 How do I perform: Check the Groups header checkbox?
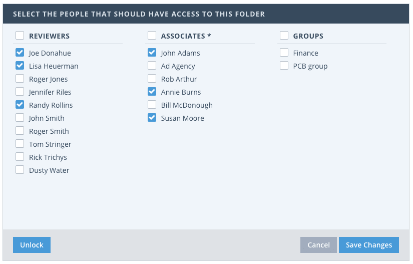coord(284,36)
